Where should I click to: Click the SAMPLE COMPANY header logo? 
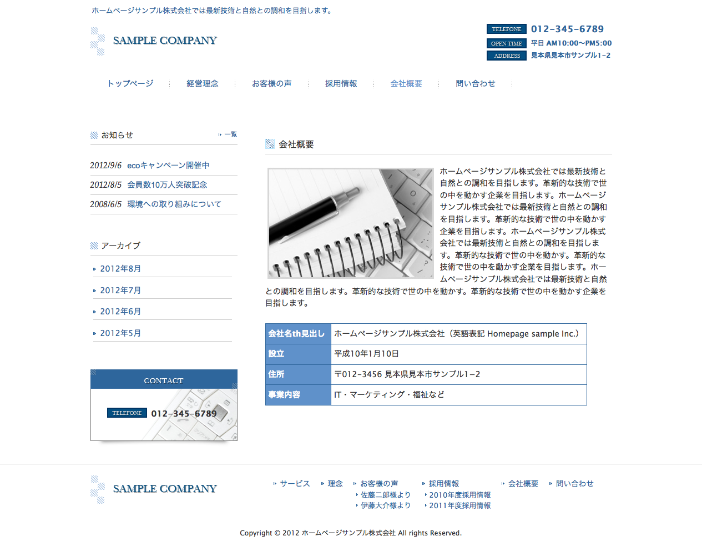point(154,41)
